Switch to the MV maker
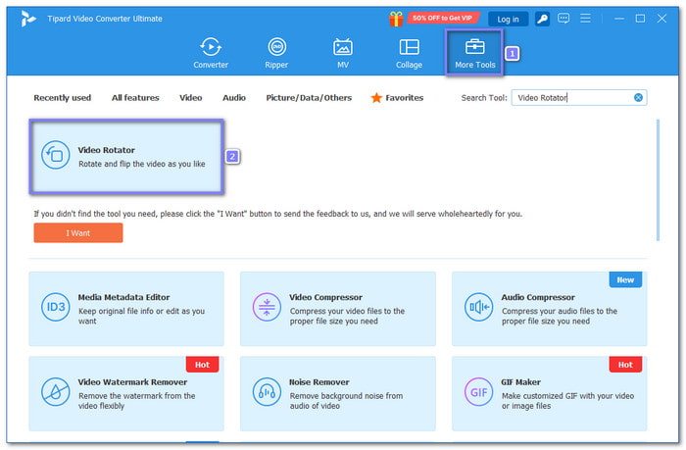Viewport: 686px width, 450px height. coord(343,53)
